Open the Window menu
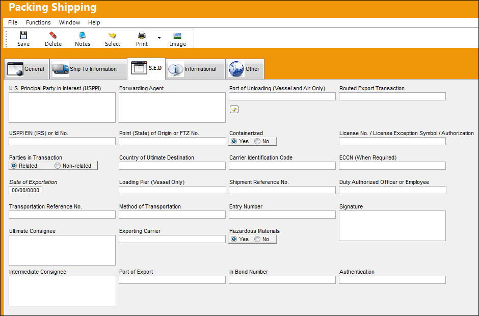This screenshot has width=479, height=316. pyautogui.click(x=69, y=22)
